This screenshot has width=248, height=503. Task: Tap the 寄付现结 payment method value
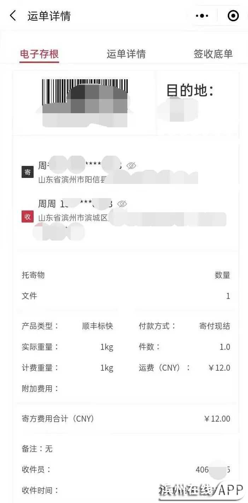coord(214,326)
